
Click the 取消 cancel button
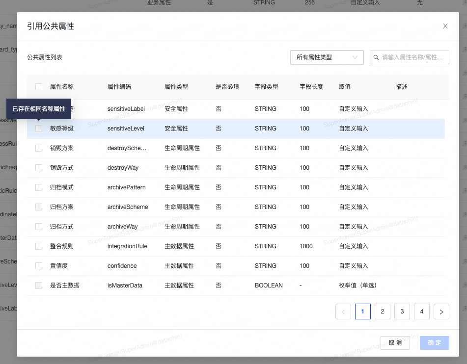[x=395, y=343]
